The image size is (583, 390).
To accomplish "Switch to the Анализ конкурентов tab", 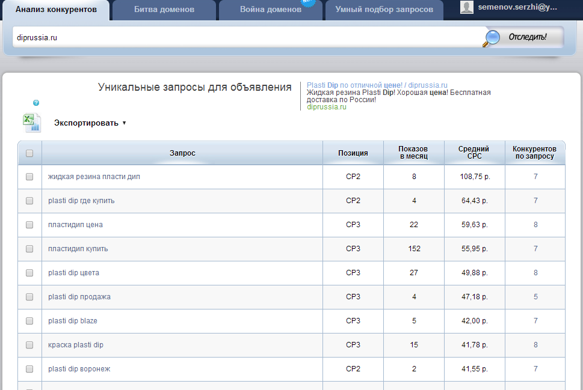I will (x=56, y=10).
